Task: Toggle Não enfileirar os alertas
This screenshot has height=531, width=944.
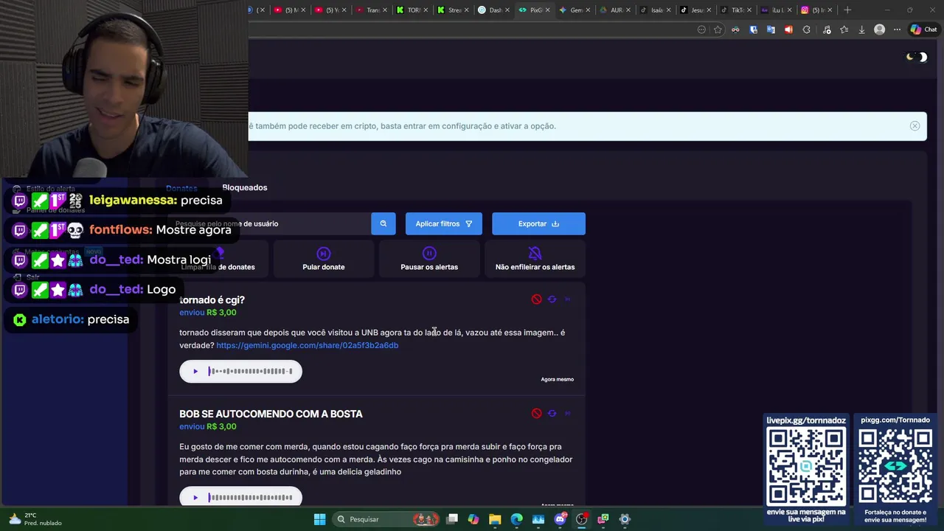Action: [535, 260]
